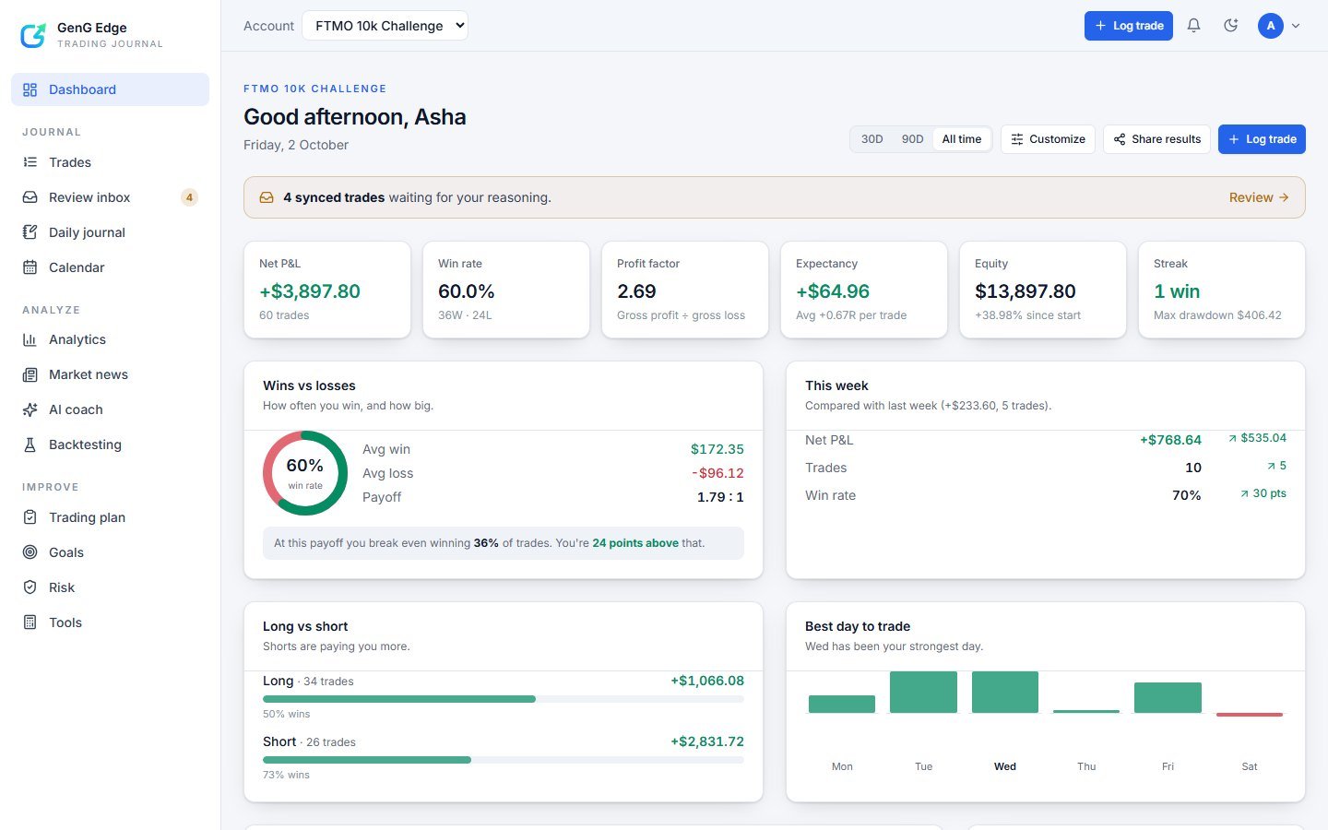
Task: Click Review inbox badge showing 4
Action: 189,197
